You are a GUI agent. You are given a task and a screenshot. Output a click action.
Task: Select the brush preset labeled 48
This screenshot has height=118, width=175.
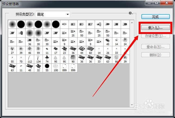30,68
